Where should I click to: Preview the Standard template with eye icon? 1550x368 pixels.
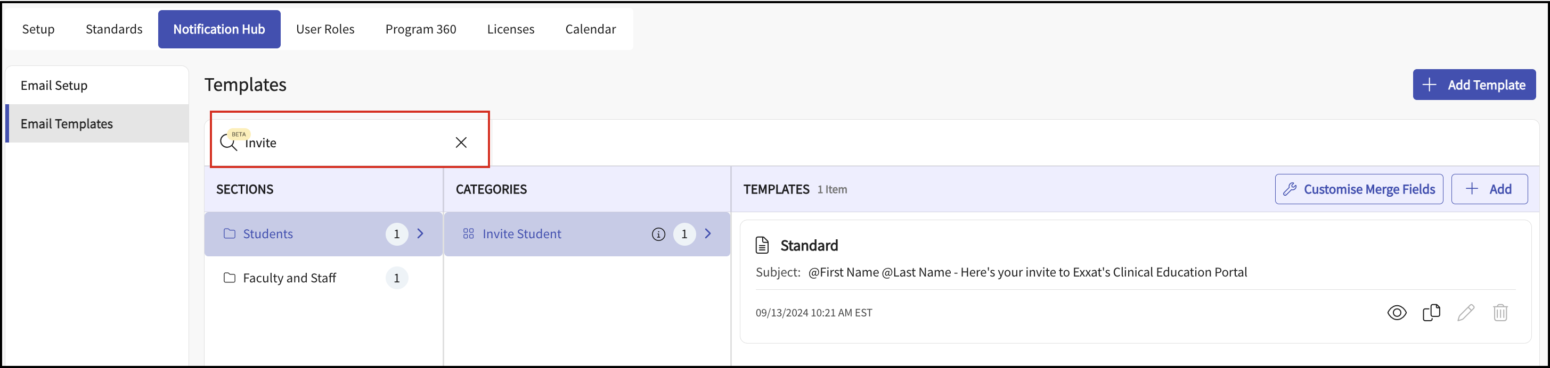coord(1397,313)
